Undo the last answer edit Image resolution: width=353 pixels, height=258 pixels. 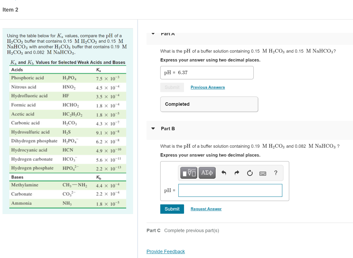coord(223,173)
